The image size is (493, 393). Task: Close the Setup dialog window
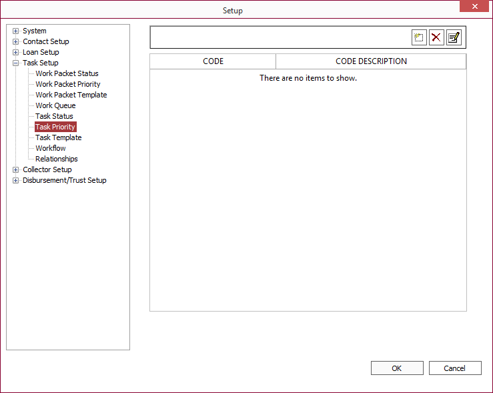[x=475, y=6]
